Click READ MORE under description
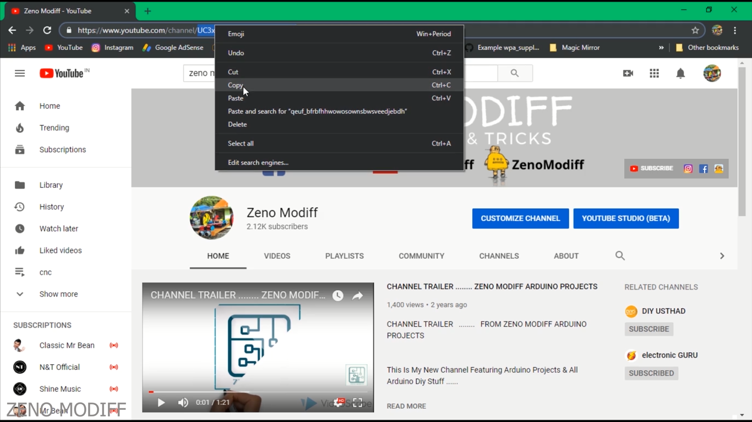The image size is (752, 422). point(406,406)
